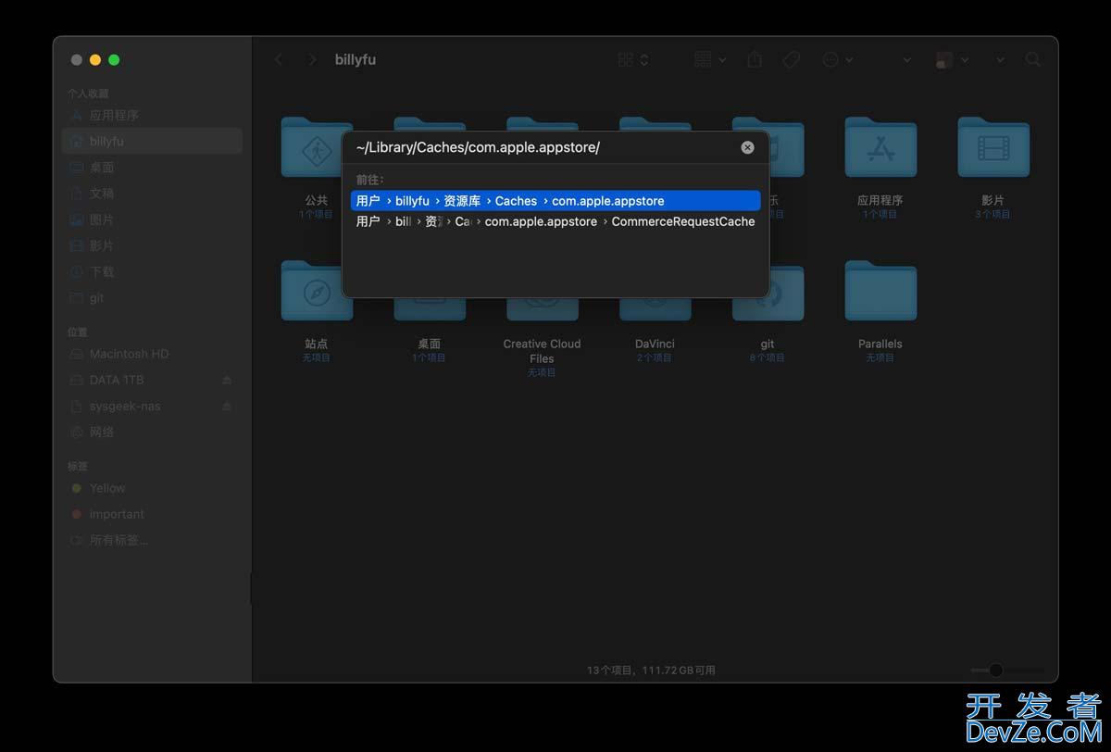Show 所有标签 in sidebar
Viewport: 1111px width, 752px height.
click(x=152, y=540)
